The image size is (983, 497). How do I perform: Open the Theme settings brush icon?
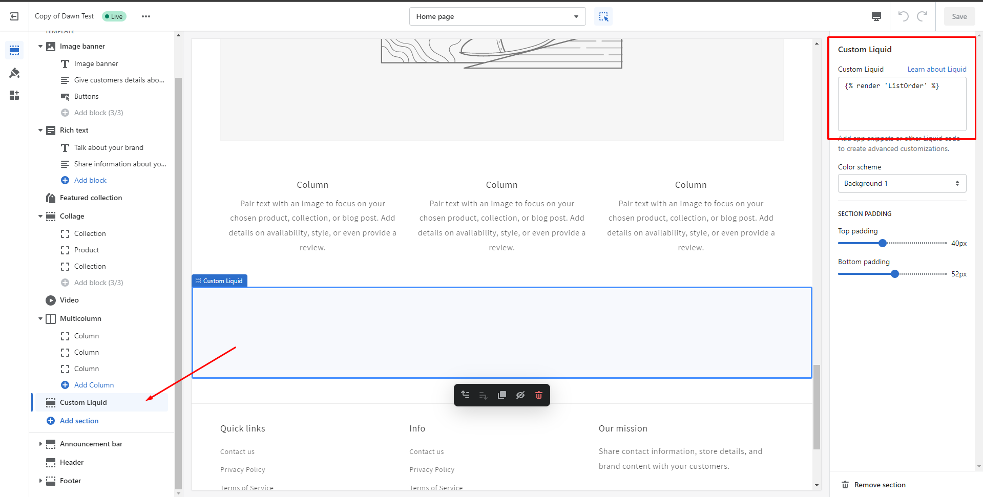(14, 73)
